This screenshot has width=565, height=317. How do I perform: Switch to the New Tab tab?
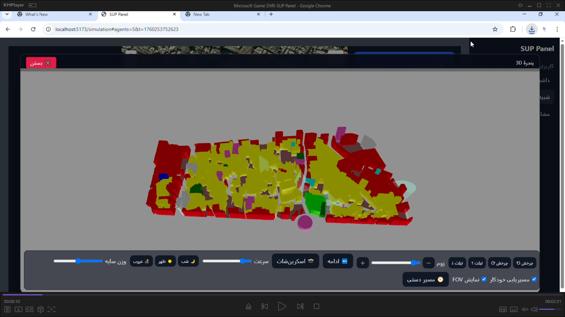[223, 14]
